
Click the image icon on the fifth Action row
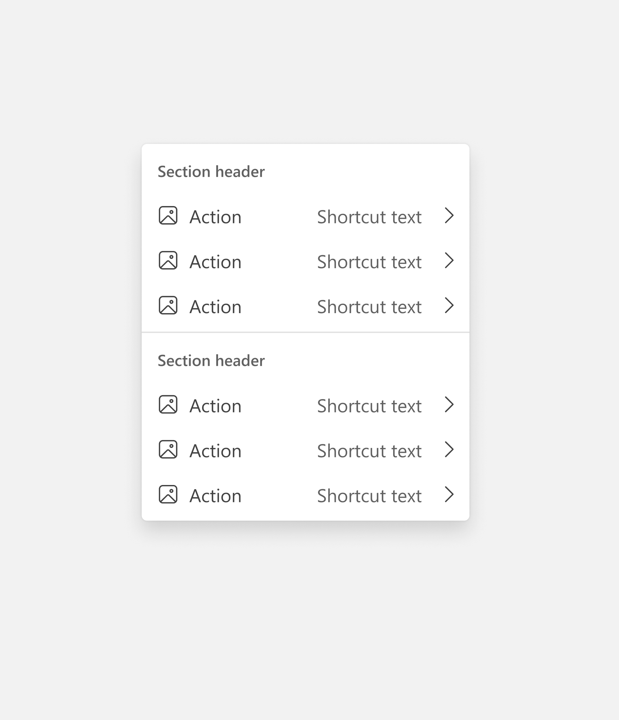coord(169,450)
